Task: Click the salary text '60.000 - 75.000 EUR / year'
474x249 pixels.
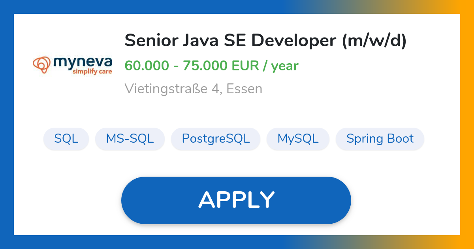Action: 212,66
